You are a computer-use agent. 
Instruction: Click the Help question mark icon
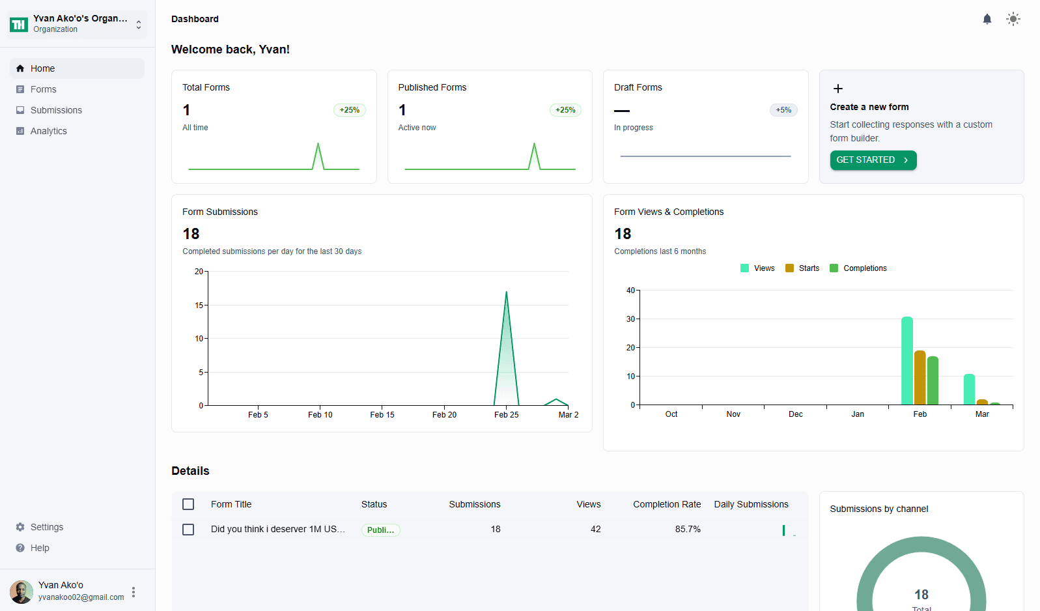click(20, 548)
